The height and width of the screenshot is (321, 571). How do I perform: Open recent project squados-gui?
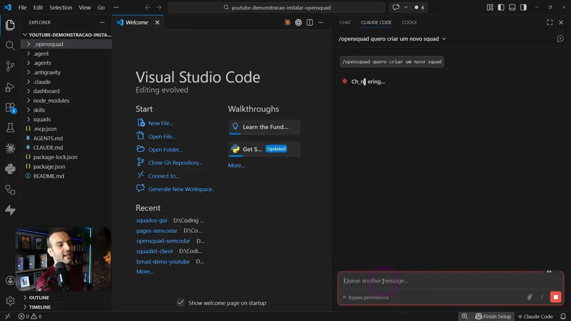click(152, 220)
